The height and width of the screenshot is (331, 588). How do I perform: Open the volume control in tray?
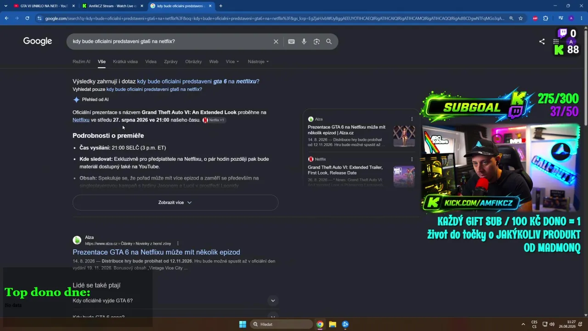(552, 324)
